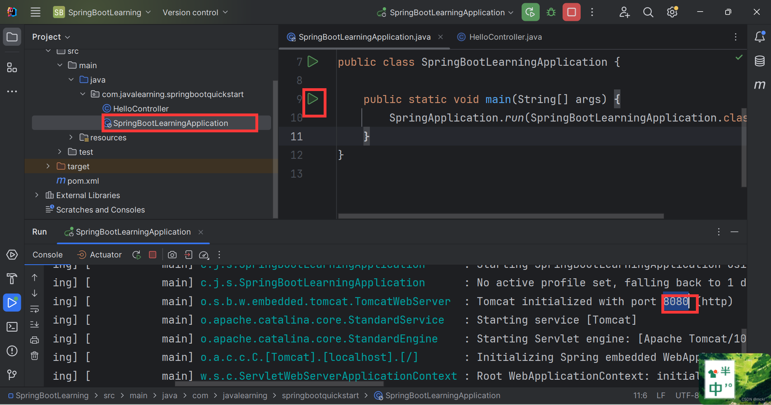Open console toolbar more options
Screen dimensions: 771x405
[219, 255]
